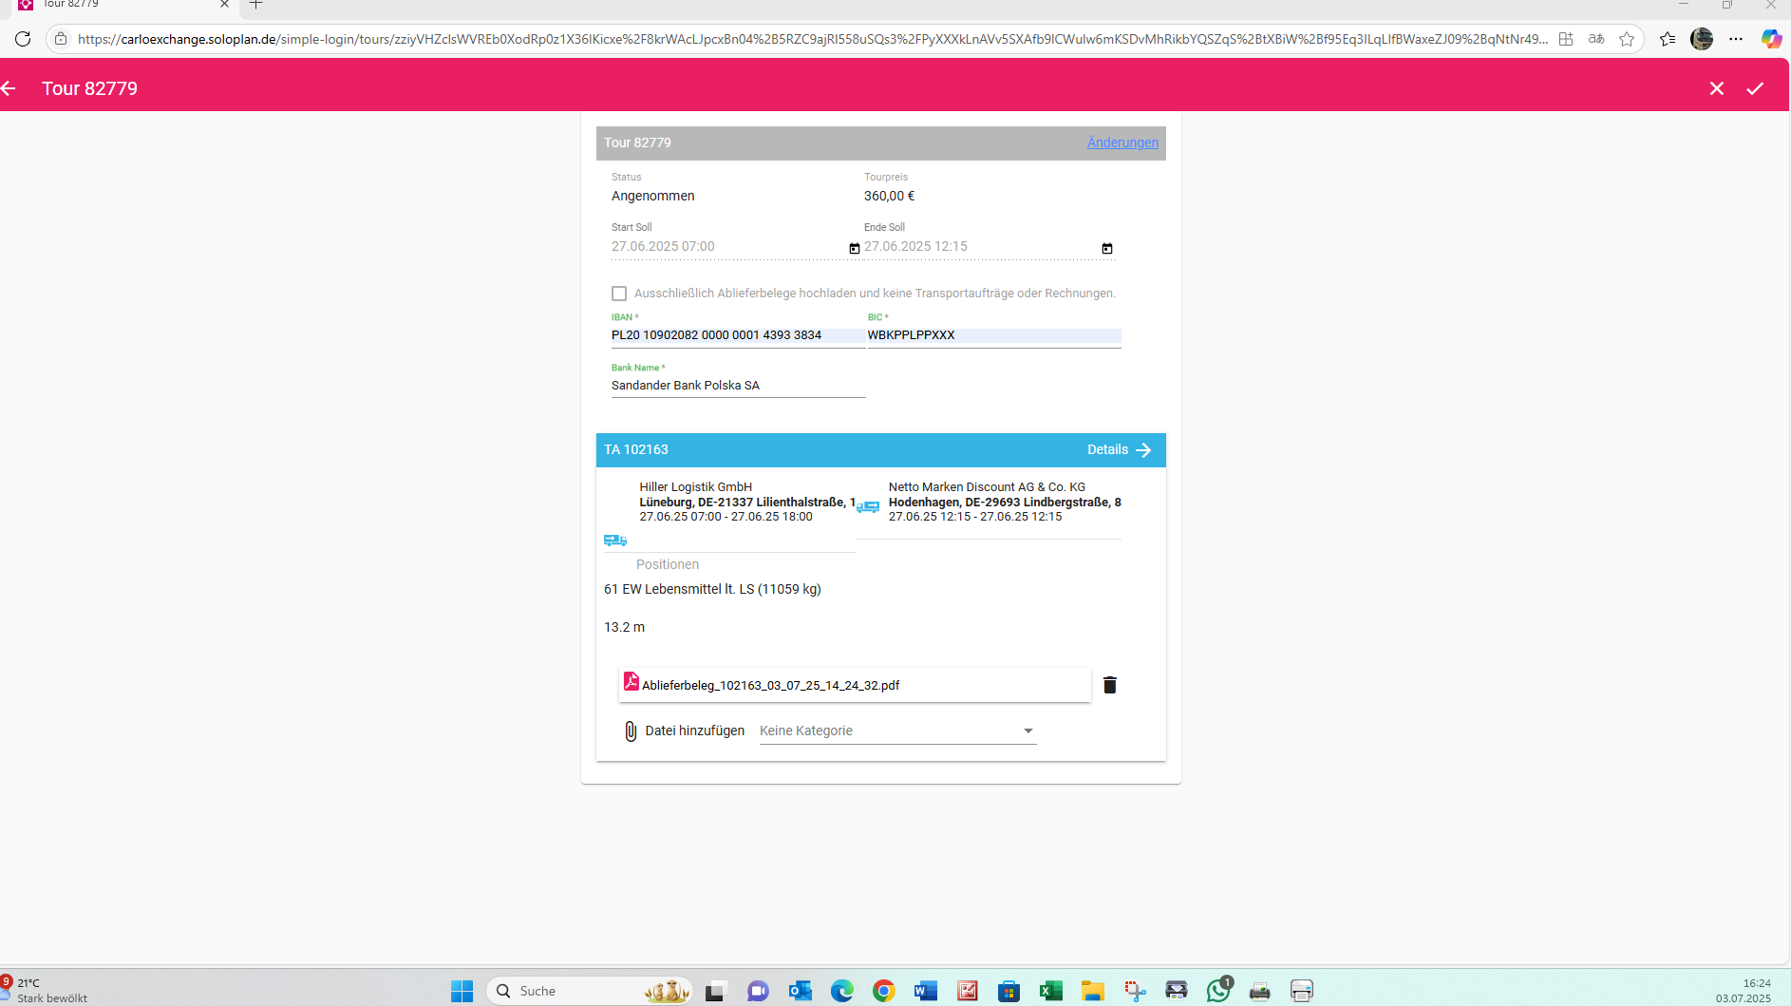Click the truck icon between loading and unloading

pyautogui.click(x=868, y=506)
